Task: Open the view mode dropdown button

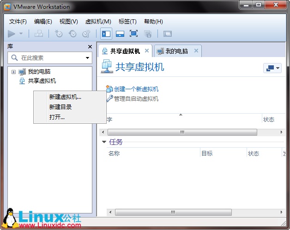Action: pos(272,68)
